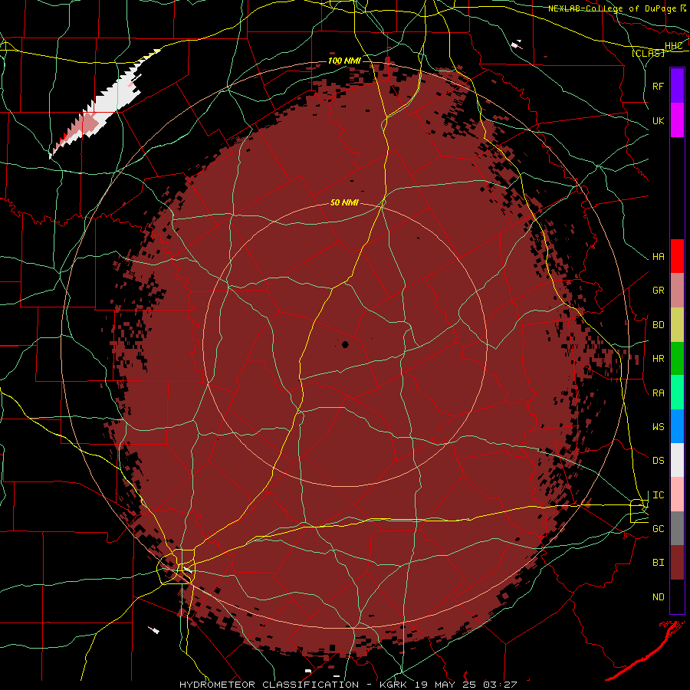Click the '19 MAY 25' date text
Image resolution: width=690 pixels, height=690 pixels.
click(445, 685)
